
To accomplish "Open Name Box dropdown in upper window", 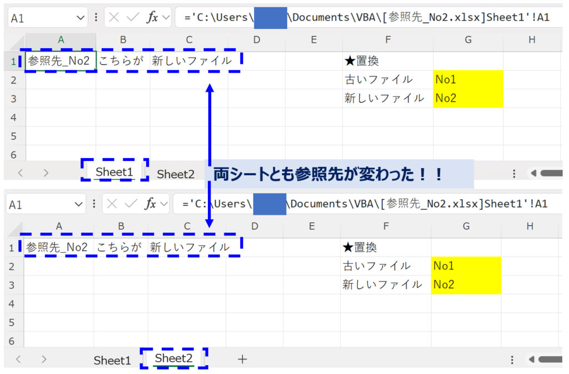I will point(80,18).
